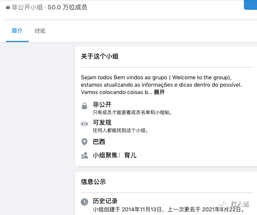This screenshot has width=257, height=215.
Task: Click the group creation date text 2014年11月13日
Action: 142,209
